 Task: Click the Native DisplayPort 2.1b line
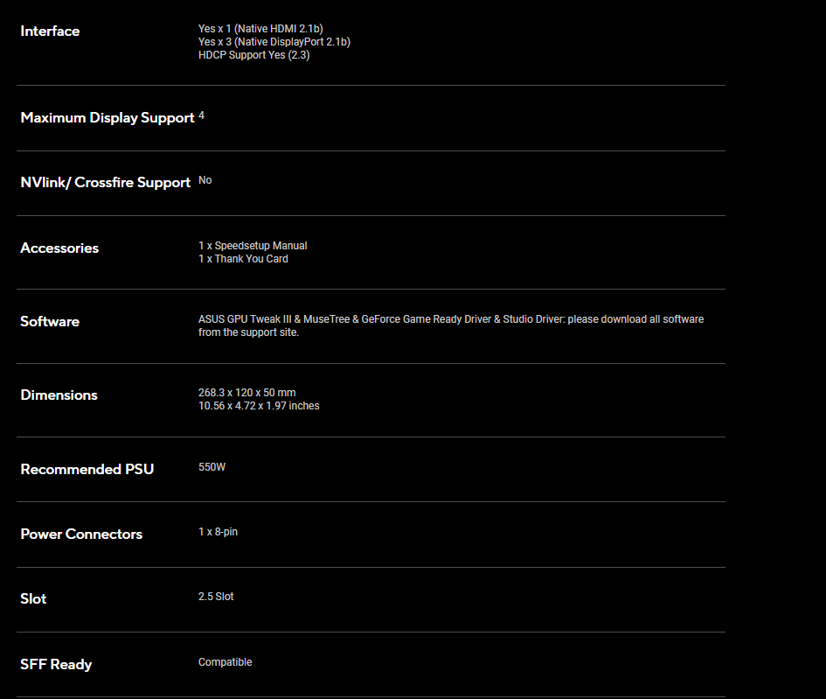pyautogui.click(x=274, y=42)
